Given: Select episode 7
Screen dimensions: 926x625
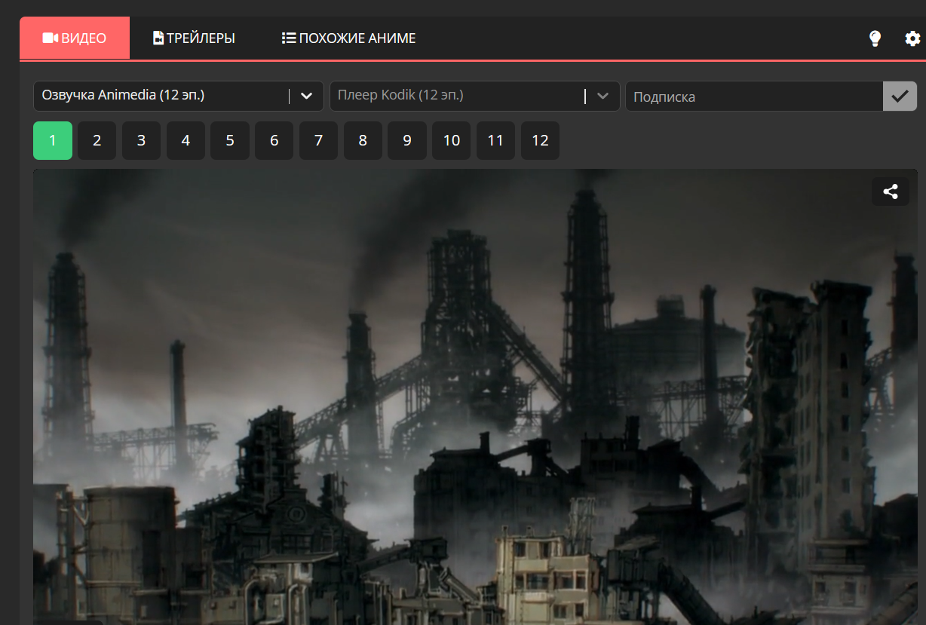Looking at the screenshot, I should coord(318,140).
